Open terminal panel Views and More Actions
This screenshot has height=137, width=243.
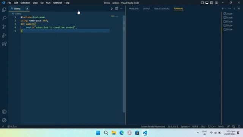[230, 8]
